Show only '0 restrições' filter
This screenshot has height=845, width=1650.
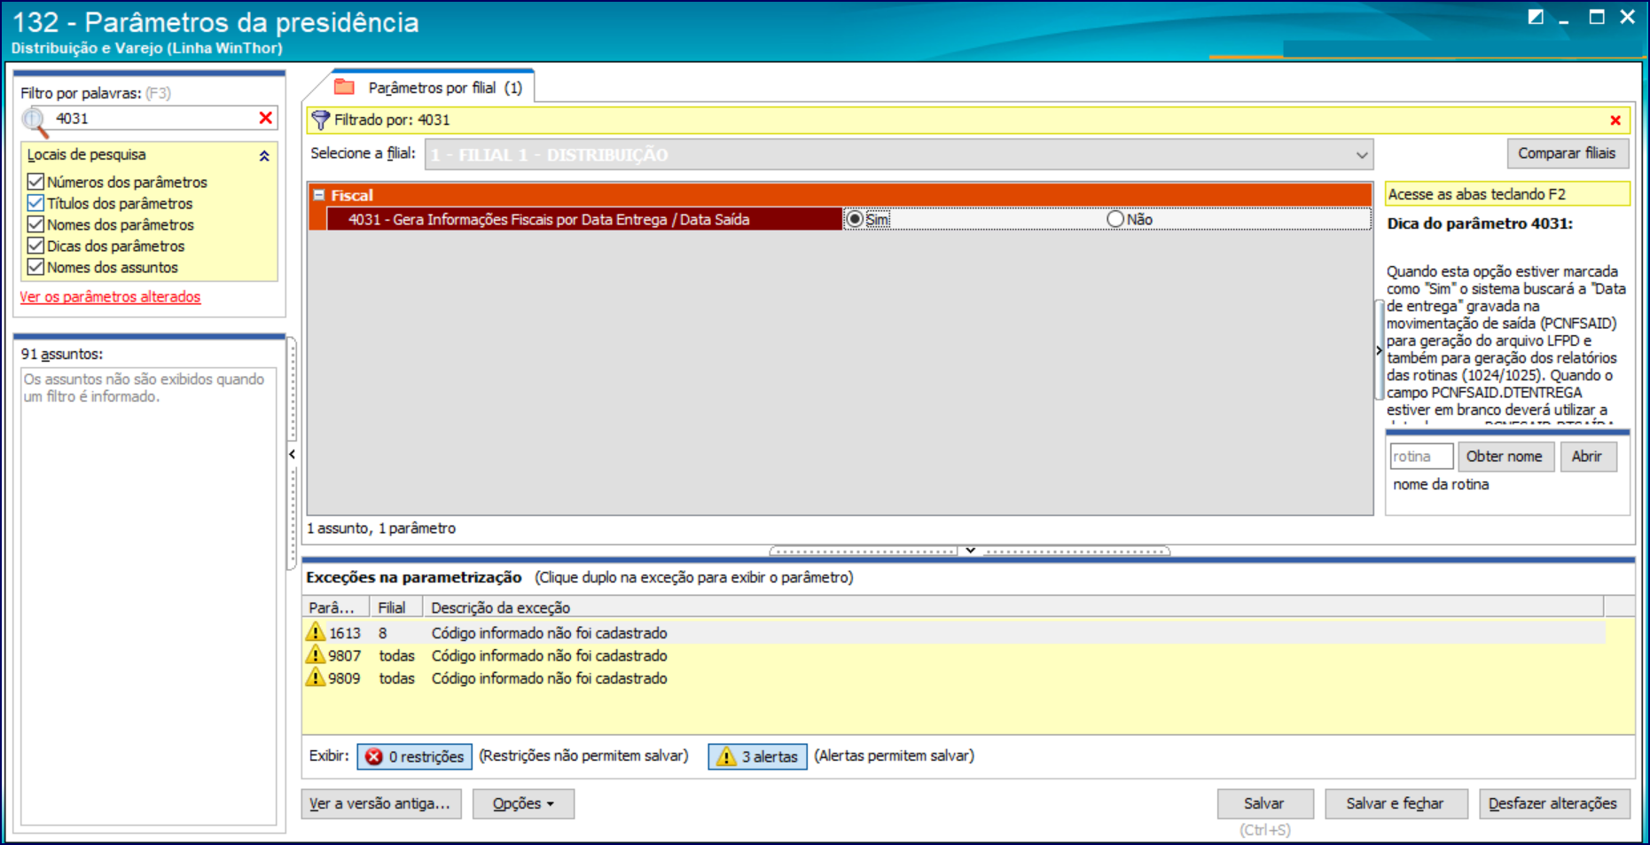point(415,756)
